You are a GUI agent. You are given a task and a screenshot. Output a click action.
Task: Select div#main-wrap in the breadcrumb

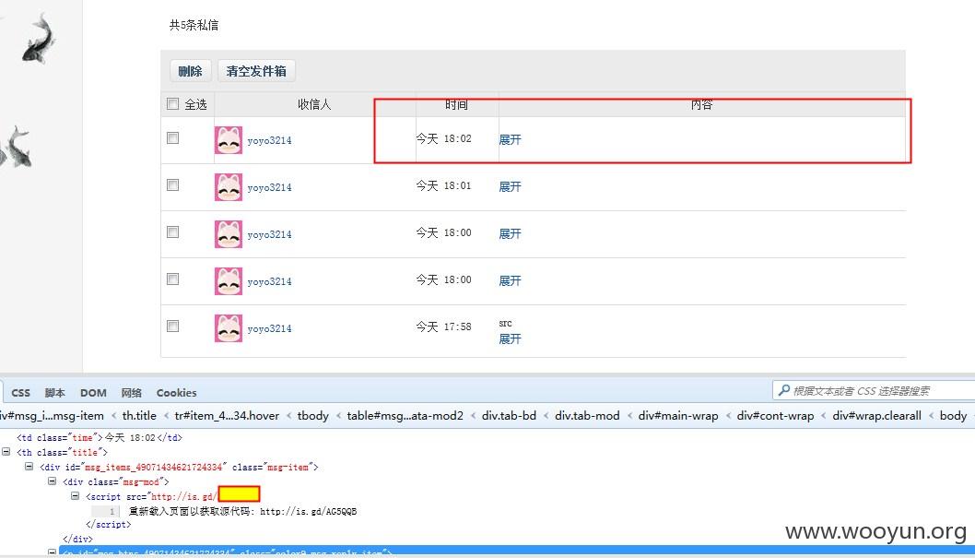pyautogui.click(x=677, y=416)
